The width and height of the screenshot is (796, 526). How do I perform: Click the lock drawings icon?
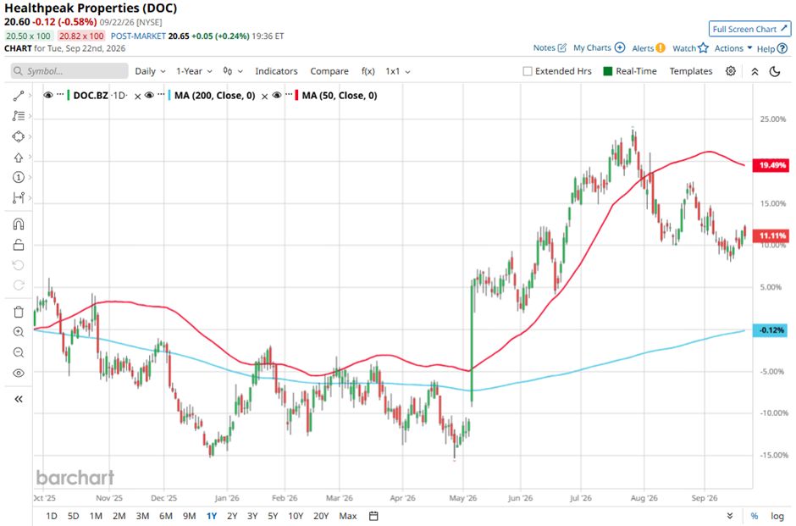pos(19,245)
